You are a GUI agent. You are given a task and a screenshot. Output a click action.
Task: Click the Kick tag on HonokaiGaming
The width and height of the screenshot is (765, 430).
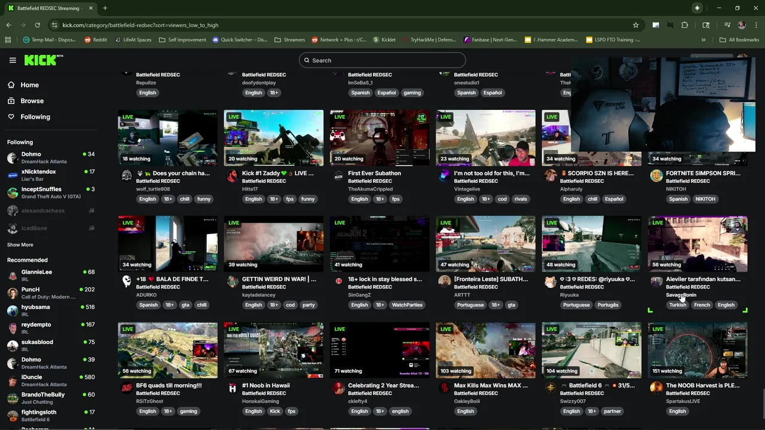pos(275,411)
